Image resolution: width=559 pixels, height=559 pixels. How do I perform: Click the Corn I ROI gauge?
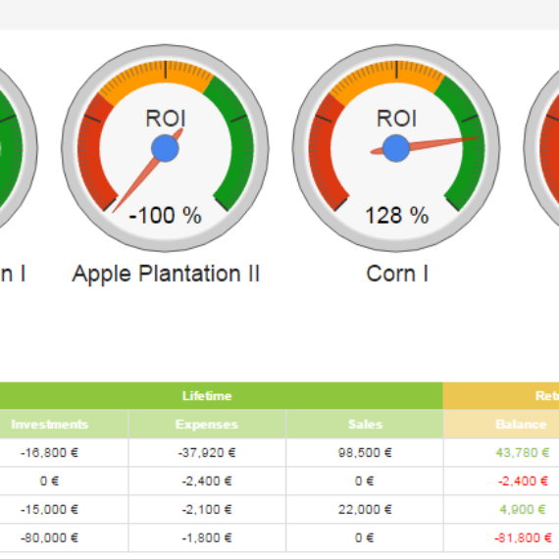(396, 148)
